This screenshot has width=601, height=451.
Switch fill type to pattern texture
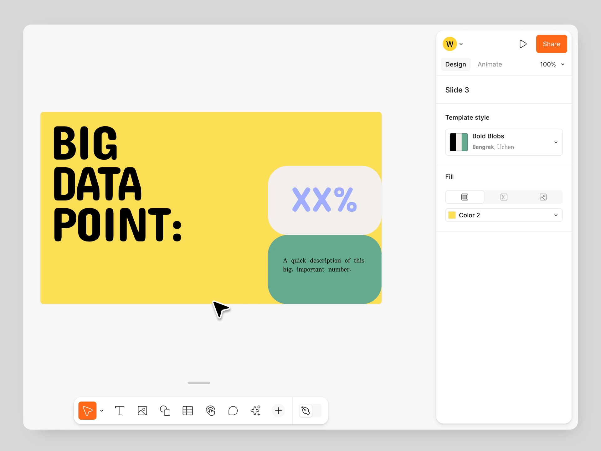504,197
